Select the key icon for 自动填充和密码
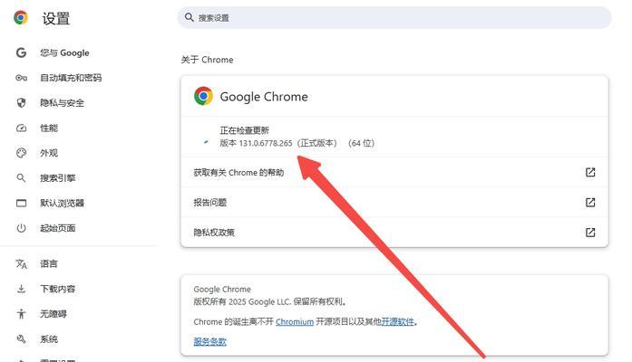This screenshot has height=362, width=632. click(22, 78)
